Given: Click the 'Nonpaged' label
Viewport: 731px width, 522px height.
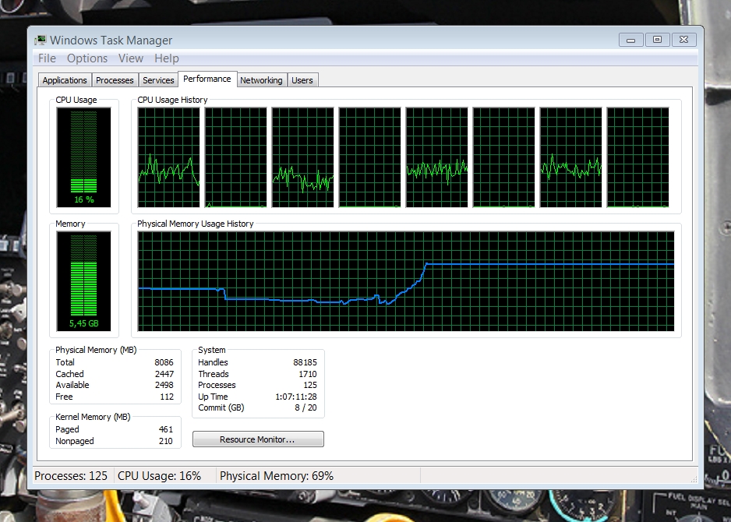Looking at the screenshot, I should point(75,441).
